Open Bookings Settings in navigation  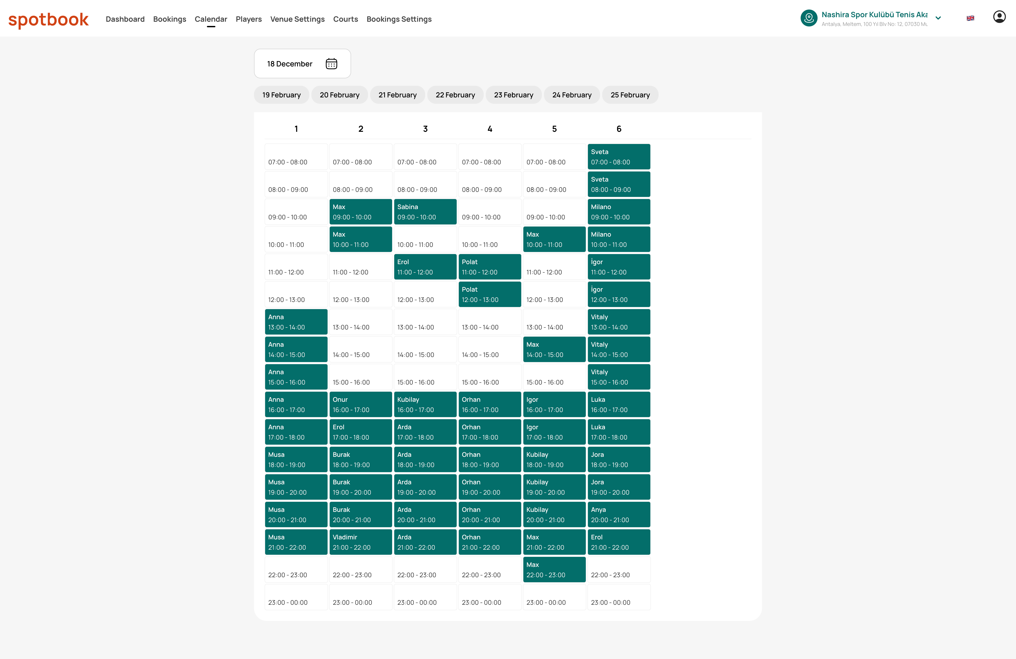399,19
